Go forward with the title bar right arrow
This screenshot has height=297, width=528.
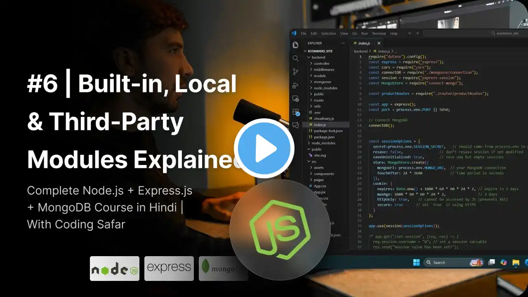pyautogui.click(x=418, y=33)
